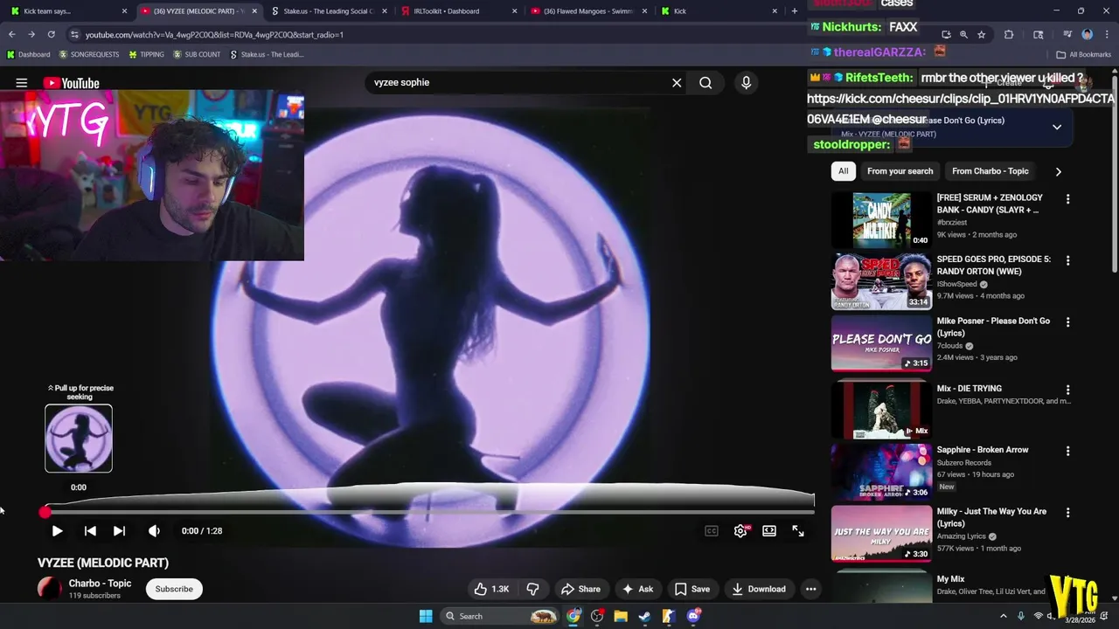Save the video to a playlist
This screenshot has height=629, width=1119.
(x=692, y=589)
